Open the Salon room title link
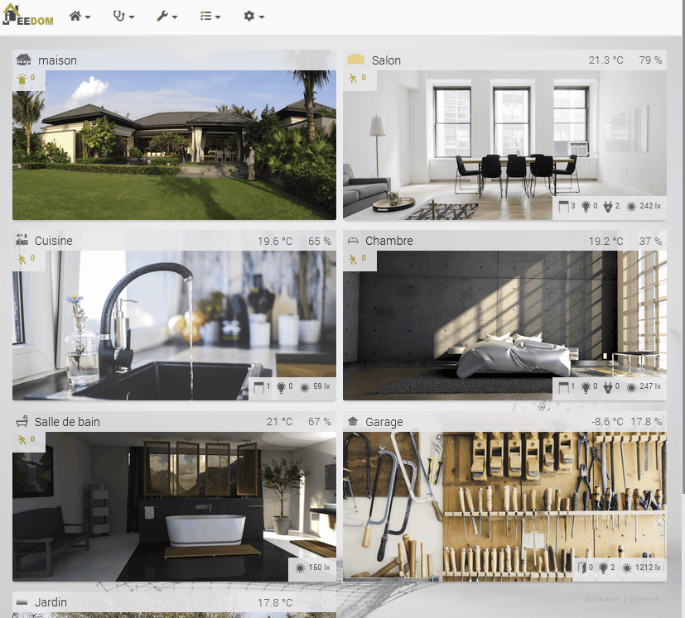The height and width of the screenshot is (618, 685). tap(386, 60)
